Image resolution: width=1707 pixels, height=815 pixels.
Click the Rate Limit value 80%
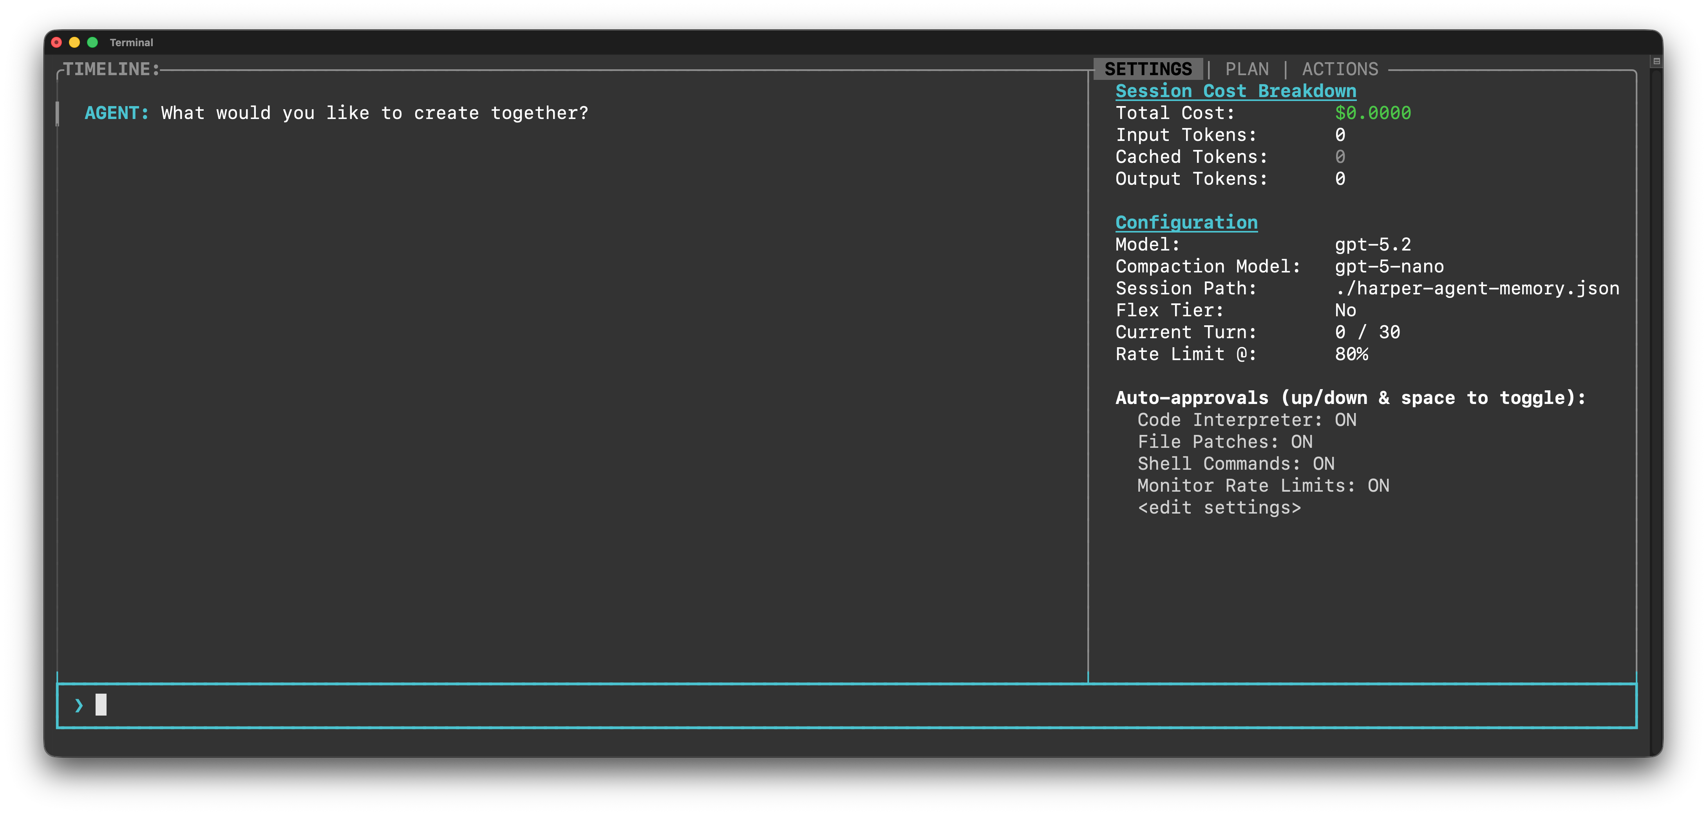click(1351, 353)
